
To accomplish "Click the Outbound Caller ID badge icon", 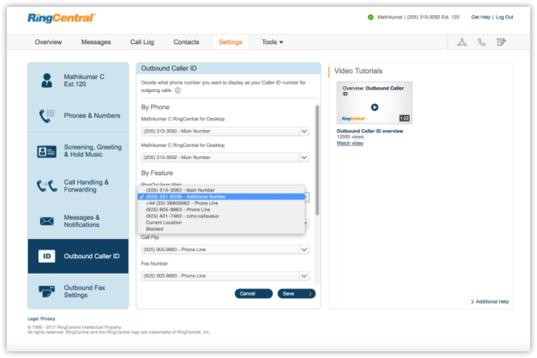I will [x=46, y=256].
